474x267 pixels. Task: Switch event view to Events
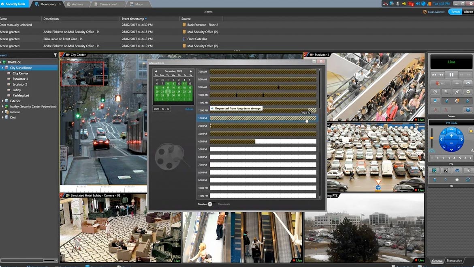click(455, 12)
